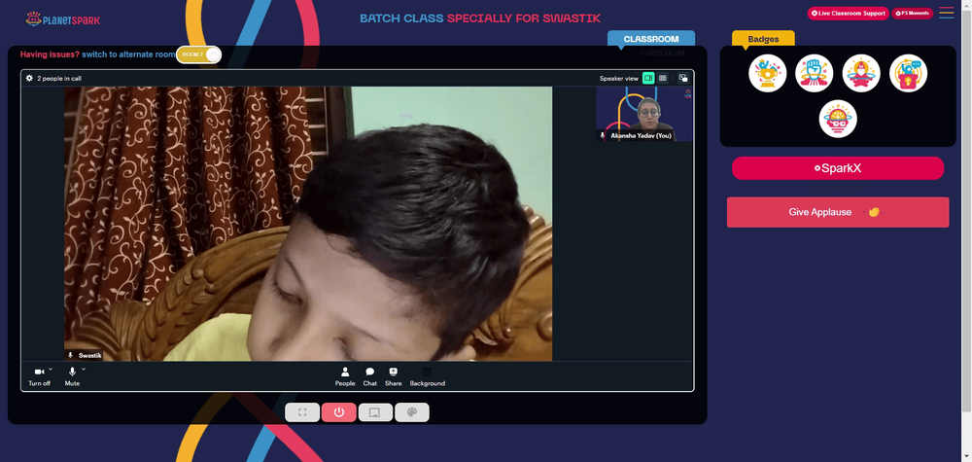This screenshot has height=462, width=972.
Task: Select the trophy celebration badge
Action: [x=768, y=73]
